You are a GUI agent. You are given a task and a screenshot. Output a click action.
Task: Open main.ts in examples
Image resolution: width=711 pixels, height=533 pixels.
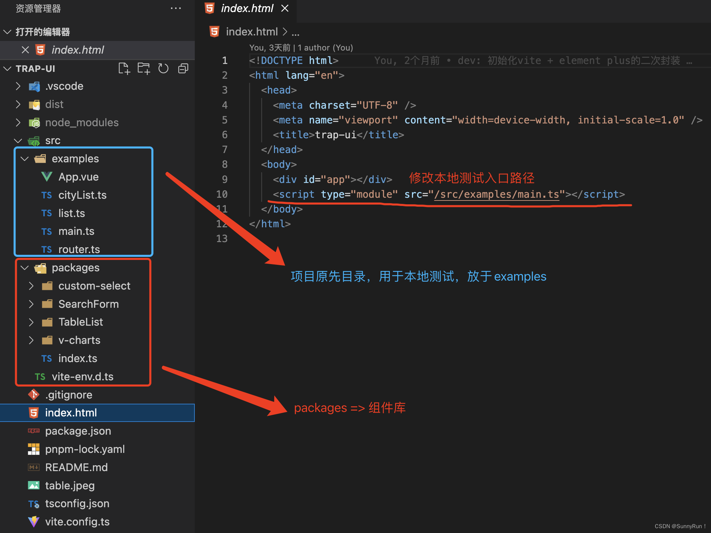click(76, 231)
